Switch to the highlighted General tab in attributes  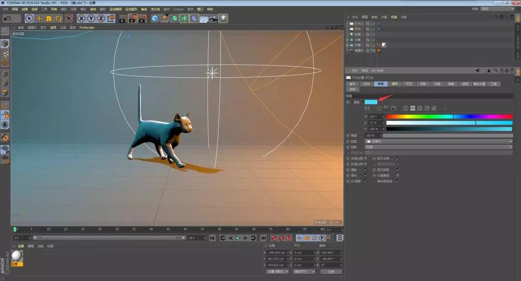381,84
